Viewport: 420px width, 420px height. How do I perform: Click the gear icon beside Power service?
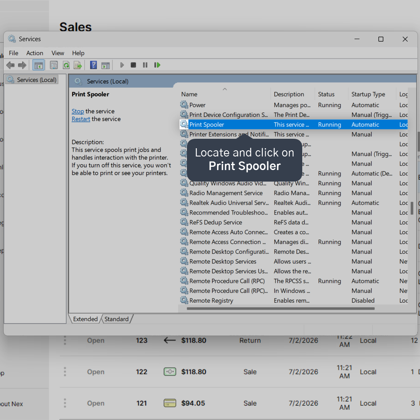184,105
